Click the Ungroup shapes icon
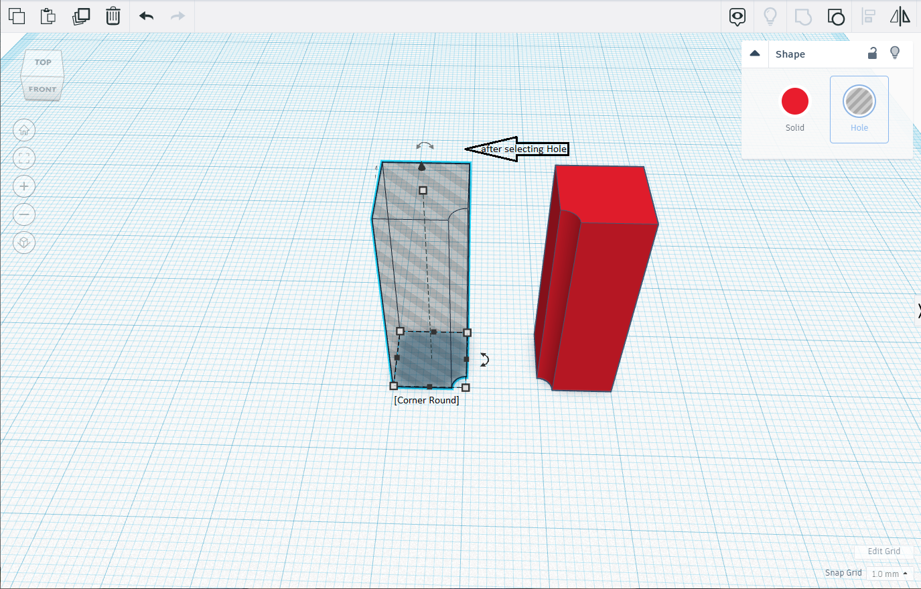This screenshot has width=921, height=589. (836, 17)
